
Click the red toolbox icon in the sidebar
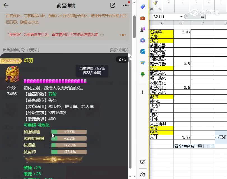(x=143, y=17)
